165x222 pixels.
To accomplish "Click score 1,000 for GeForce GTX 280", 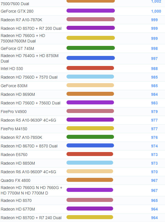I will click(156, 11).
